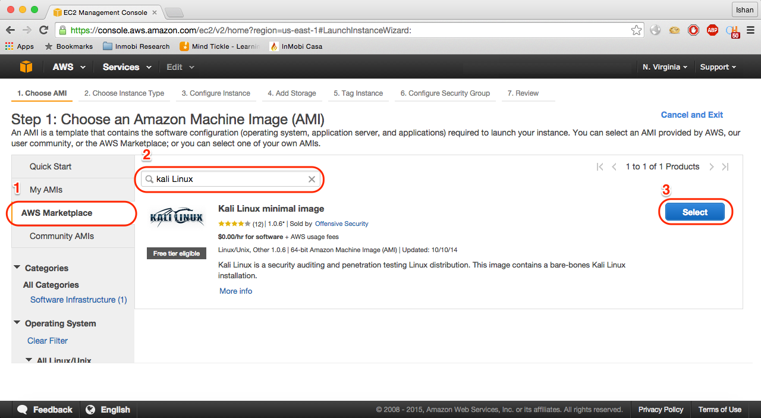Viewport: 761px width, 418px height.
Task: Go to 5. Tag Instance step
Action: [359, 93]
